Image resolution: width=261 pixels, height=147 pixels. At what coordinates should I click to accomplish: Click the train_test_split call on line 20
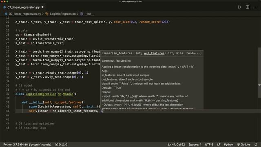[x=88, y=22]
